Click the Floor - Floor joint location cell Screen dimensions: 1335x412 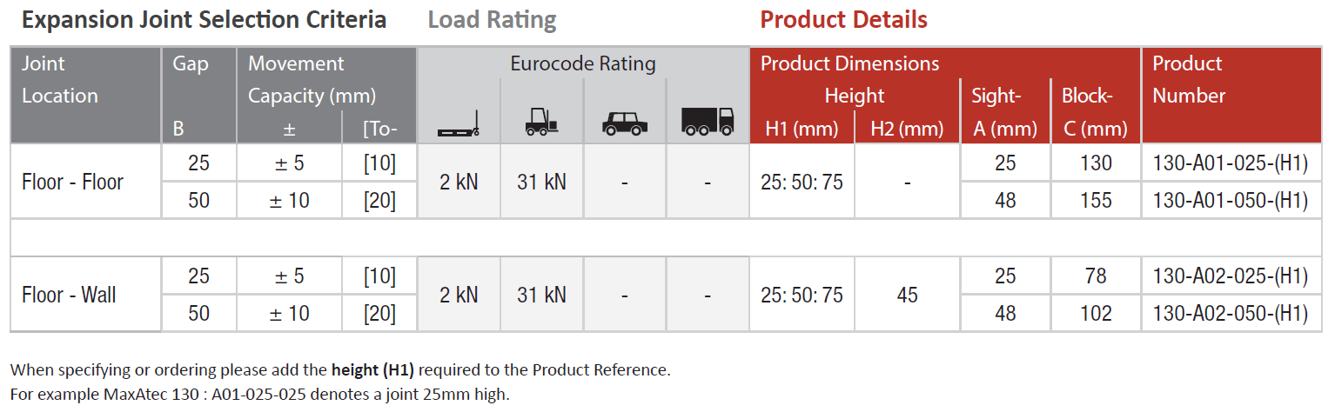pos(72,183)
